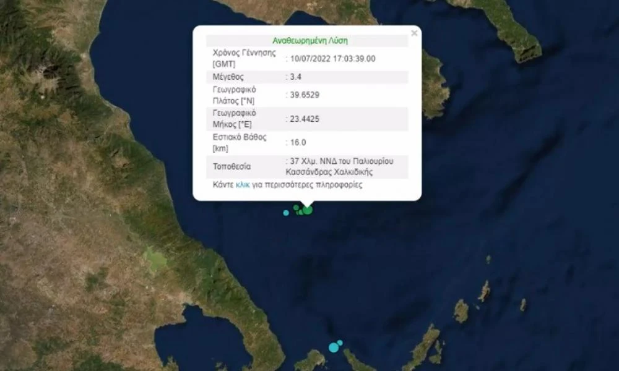This screenshot has height=371, width=619.
Task: Click the longitude value 23.4425
Action: (305, 119)
